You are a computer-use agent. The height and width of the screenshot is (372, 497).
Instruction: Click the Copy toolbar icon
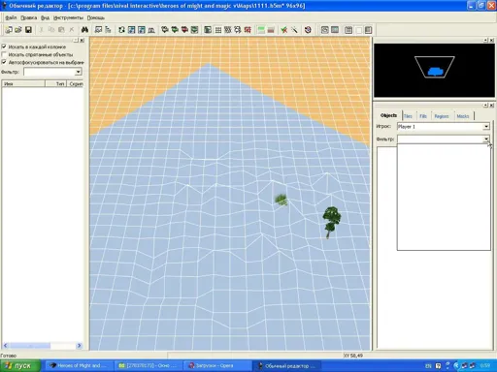51,30
